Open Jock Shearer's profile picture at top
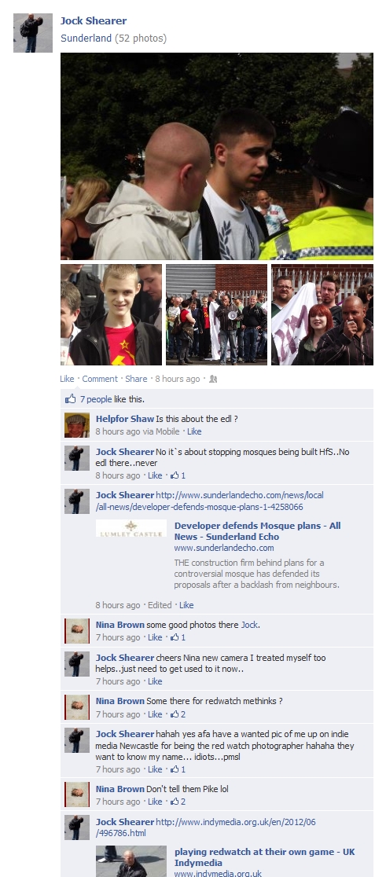 point(33,33)
